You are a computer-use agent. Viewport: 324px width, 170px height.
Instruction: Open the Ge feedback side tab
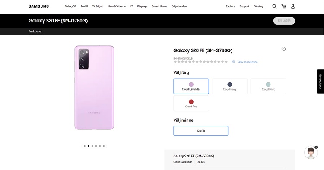[x=320, y=82]
